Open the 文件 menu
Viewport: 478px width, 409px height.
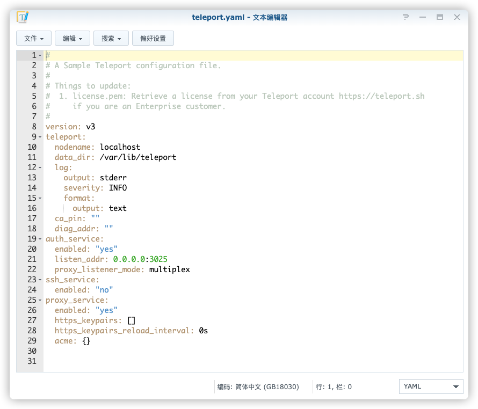point(34,38)
